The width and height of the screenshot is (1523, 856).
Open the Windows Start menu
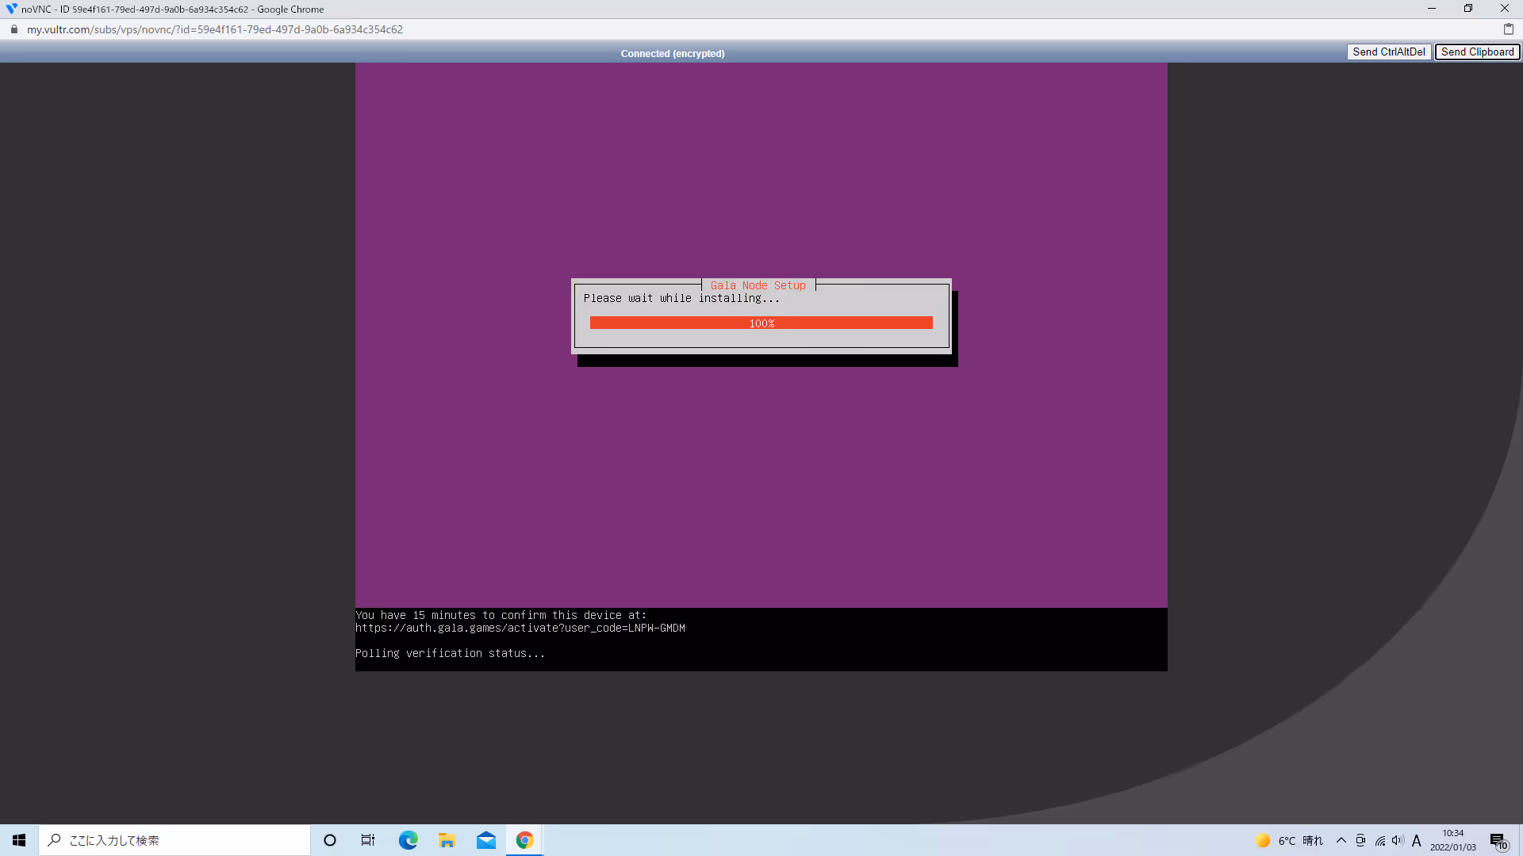[19, 840]
